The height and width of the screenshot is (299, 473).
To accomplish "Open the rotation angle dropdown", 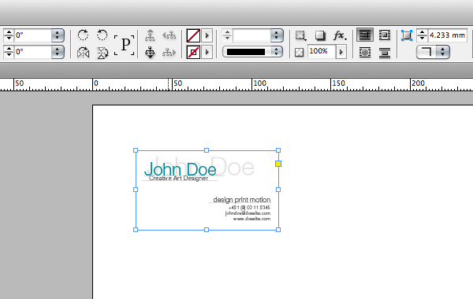I will click(58, 35).
